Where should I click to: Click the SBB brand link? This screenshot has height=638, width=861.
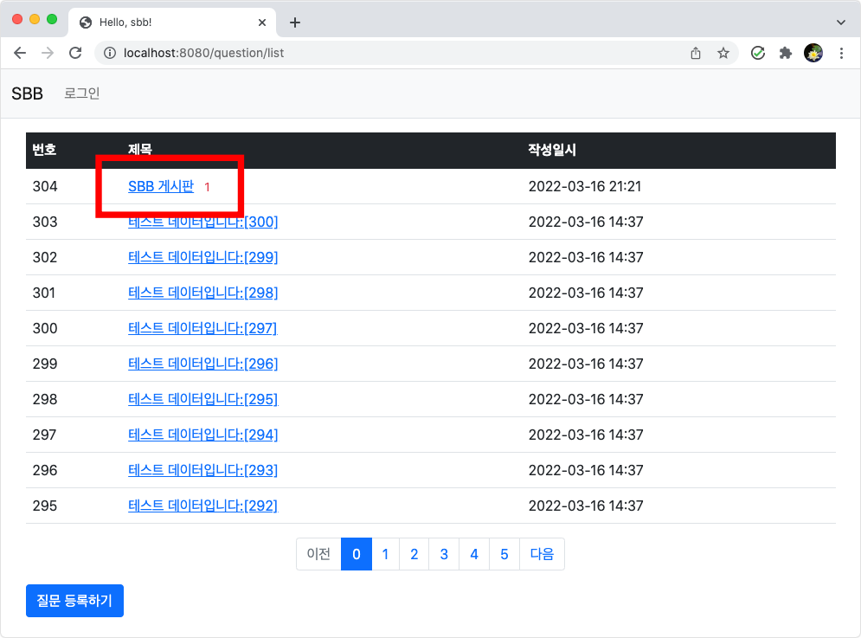coord(27,93)
